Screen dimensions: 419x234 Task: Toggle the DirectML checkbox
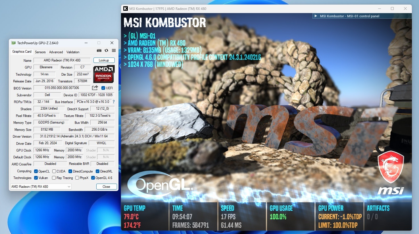[97, 171]
